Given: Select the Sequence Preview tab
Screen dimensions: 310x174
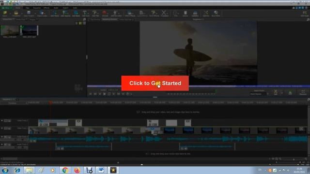Looking at the screenshot, I should point(110,19).
